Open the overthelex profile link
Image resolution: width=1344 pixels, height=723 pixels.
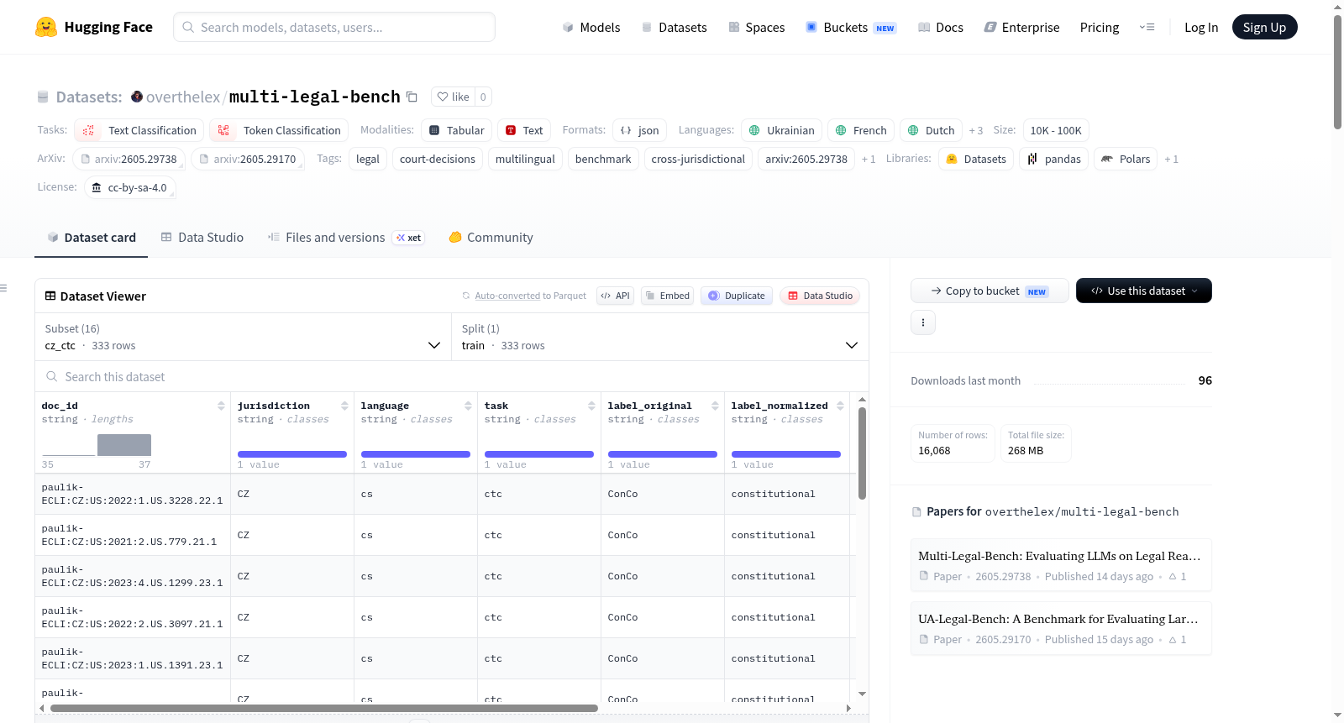[183, 97]
